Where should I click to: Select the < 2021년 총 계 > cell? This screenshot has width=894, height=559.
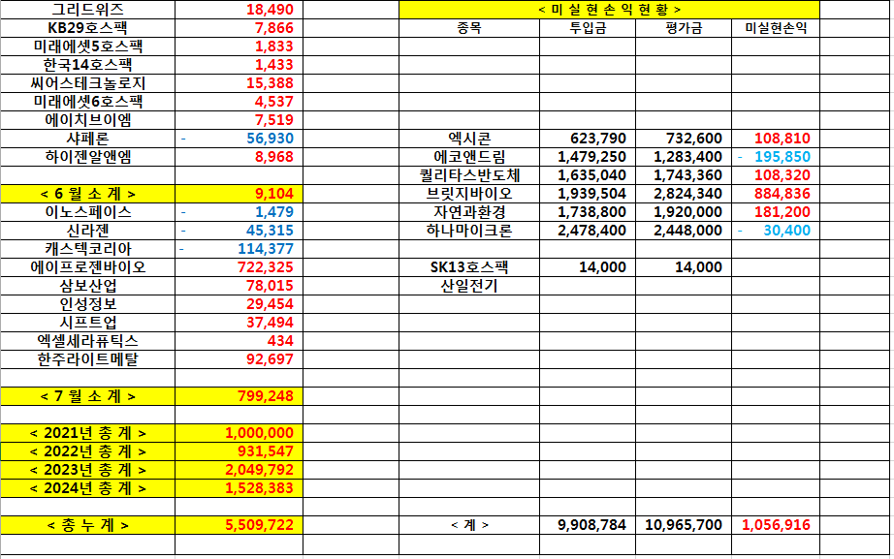(88, 433)
